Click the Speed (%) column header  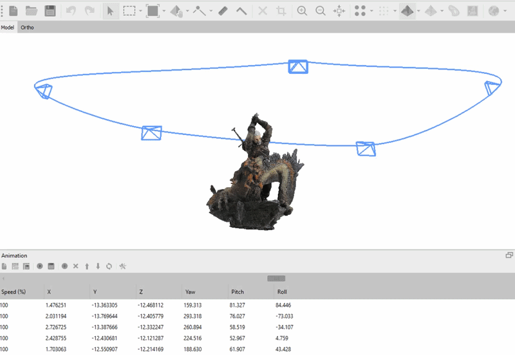pyautogui.click(x=22, y=292)
